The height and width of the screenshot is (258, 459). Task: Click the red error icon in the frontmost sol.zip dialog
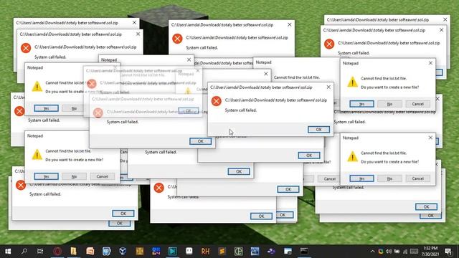point(217,101)
